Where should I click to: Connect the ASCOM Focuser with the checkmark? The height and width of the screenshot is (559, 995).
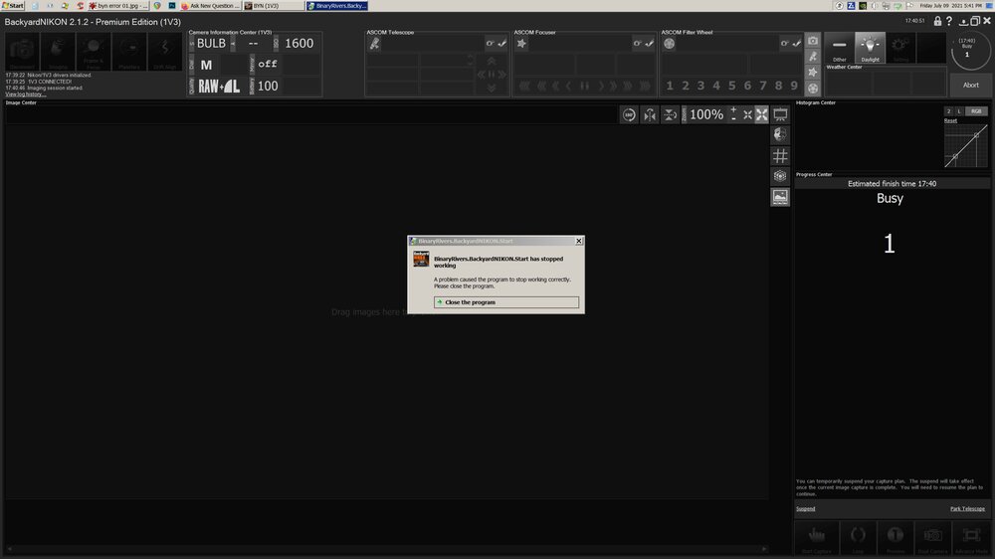649,43
